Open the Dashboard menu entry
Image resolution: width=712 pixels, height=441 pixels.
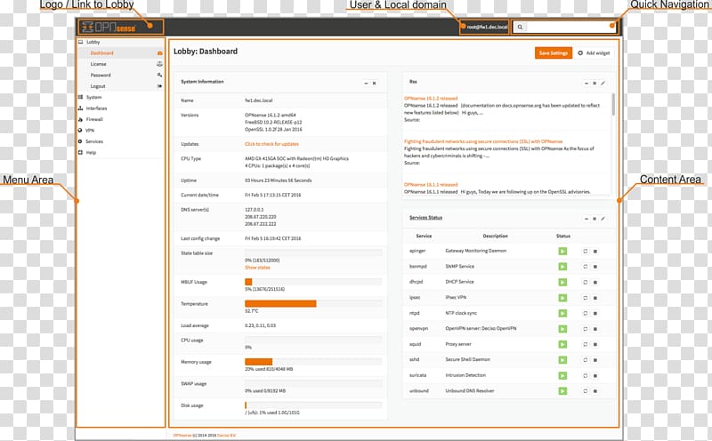click(x=101, y=53)
